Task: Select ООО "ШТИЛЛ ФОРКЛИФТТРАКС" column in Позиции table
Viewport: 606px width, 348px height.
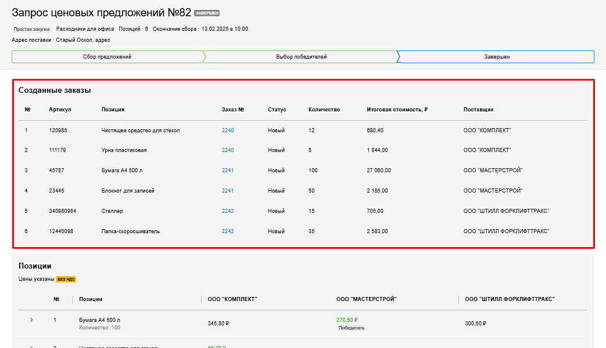Action: 510,299
